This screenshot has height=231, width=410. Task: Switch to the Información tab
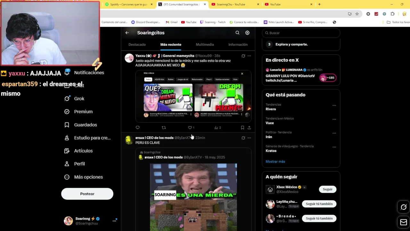coord(238,45)
